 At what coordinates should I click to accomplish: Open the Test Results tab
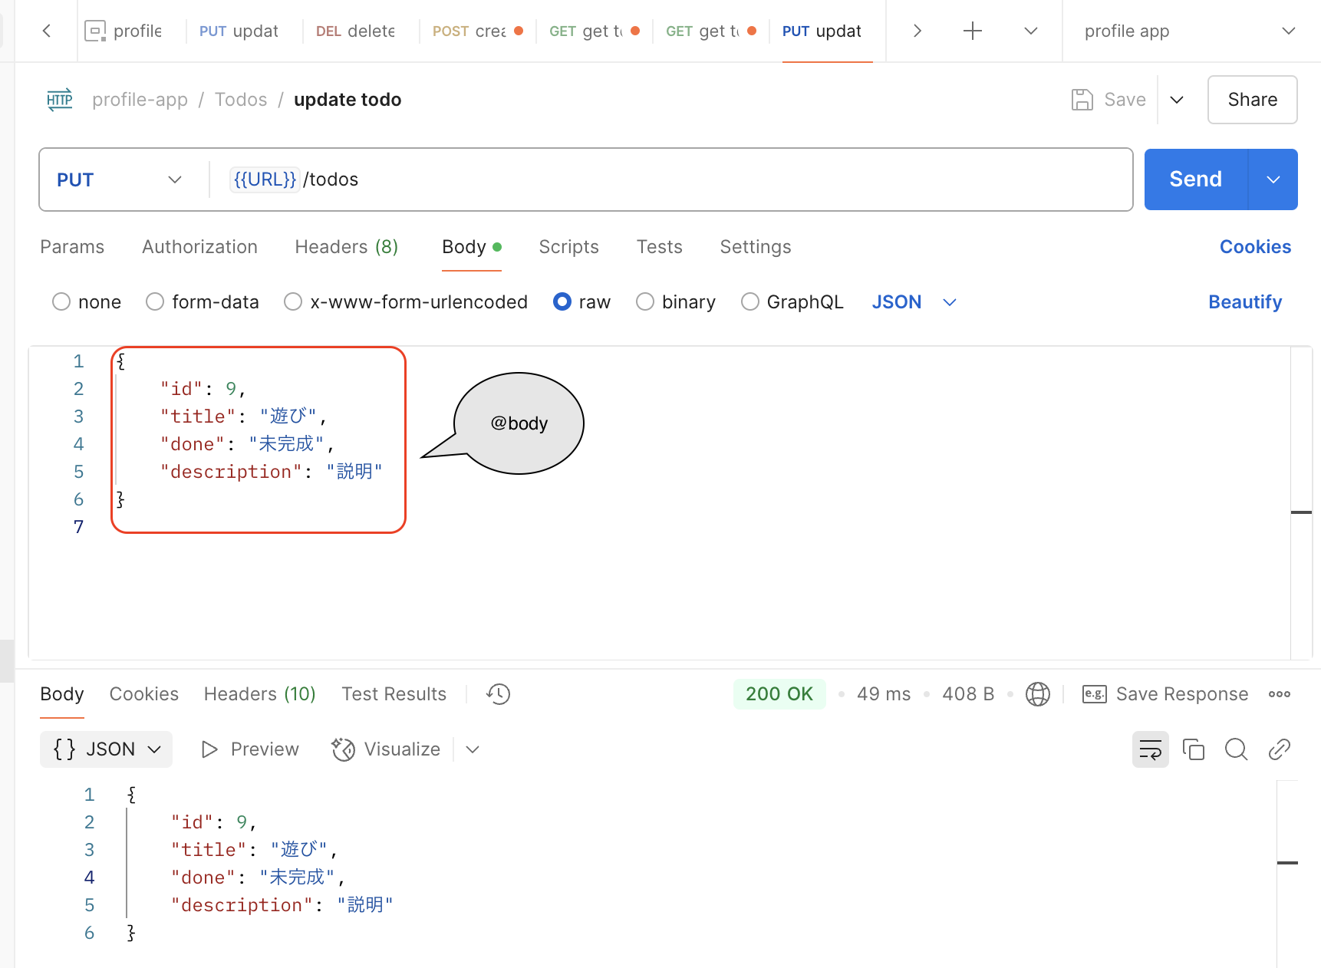[394, 694]
